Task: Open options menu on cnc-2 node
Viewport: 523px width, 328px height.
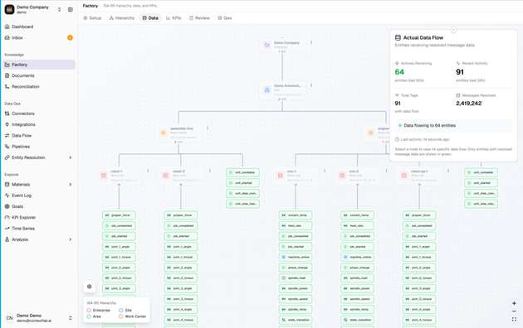Action: tap(386, 171)
